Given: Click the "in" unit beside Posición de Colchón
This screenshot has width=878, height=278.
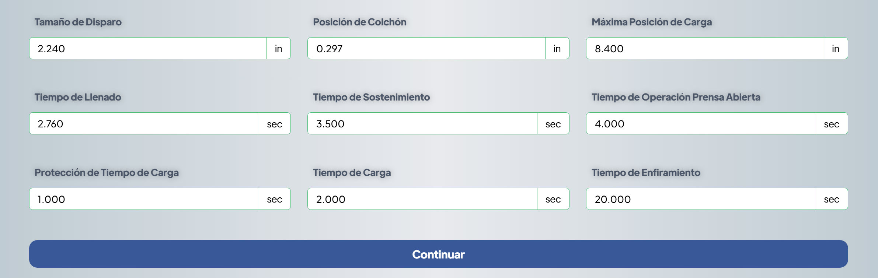Looking at the screenshot, I should click(557, 49).
